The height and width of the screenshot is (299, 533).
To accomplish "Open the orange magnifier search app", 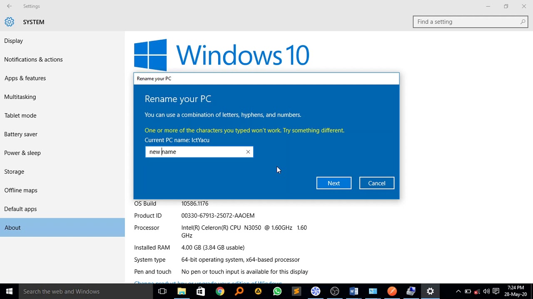I will [239, 292].
